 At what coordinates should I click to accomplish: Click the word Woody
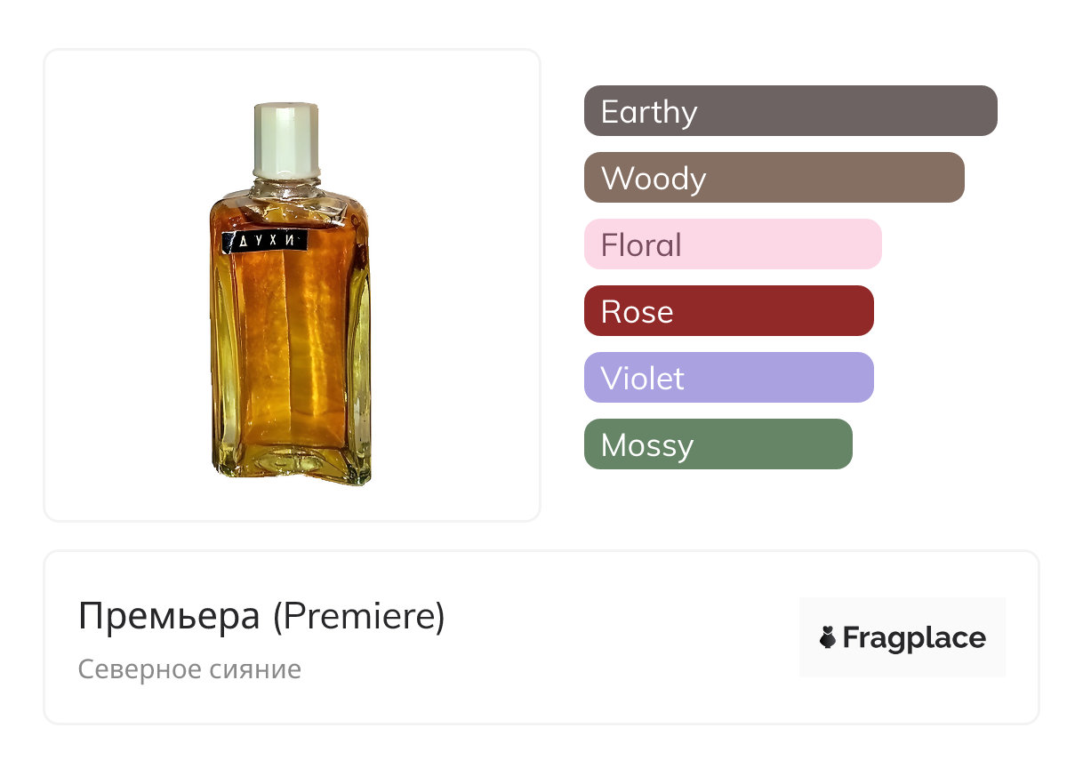click(654, 179)
